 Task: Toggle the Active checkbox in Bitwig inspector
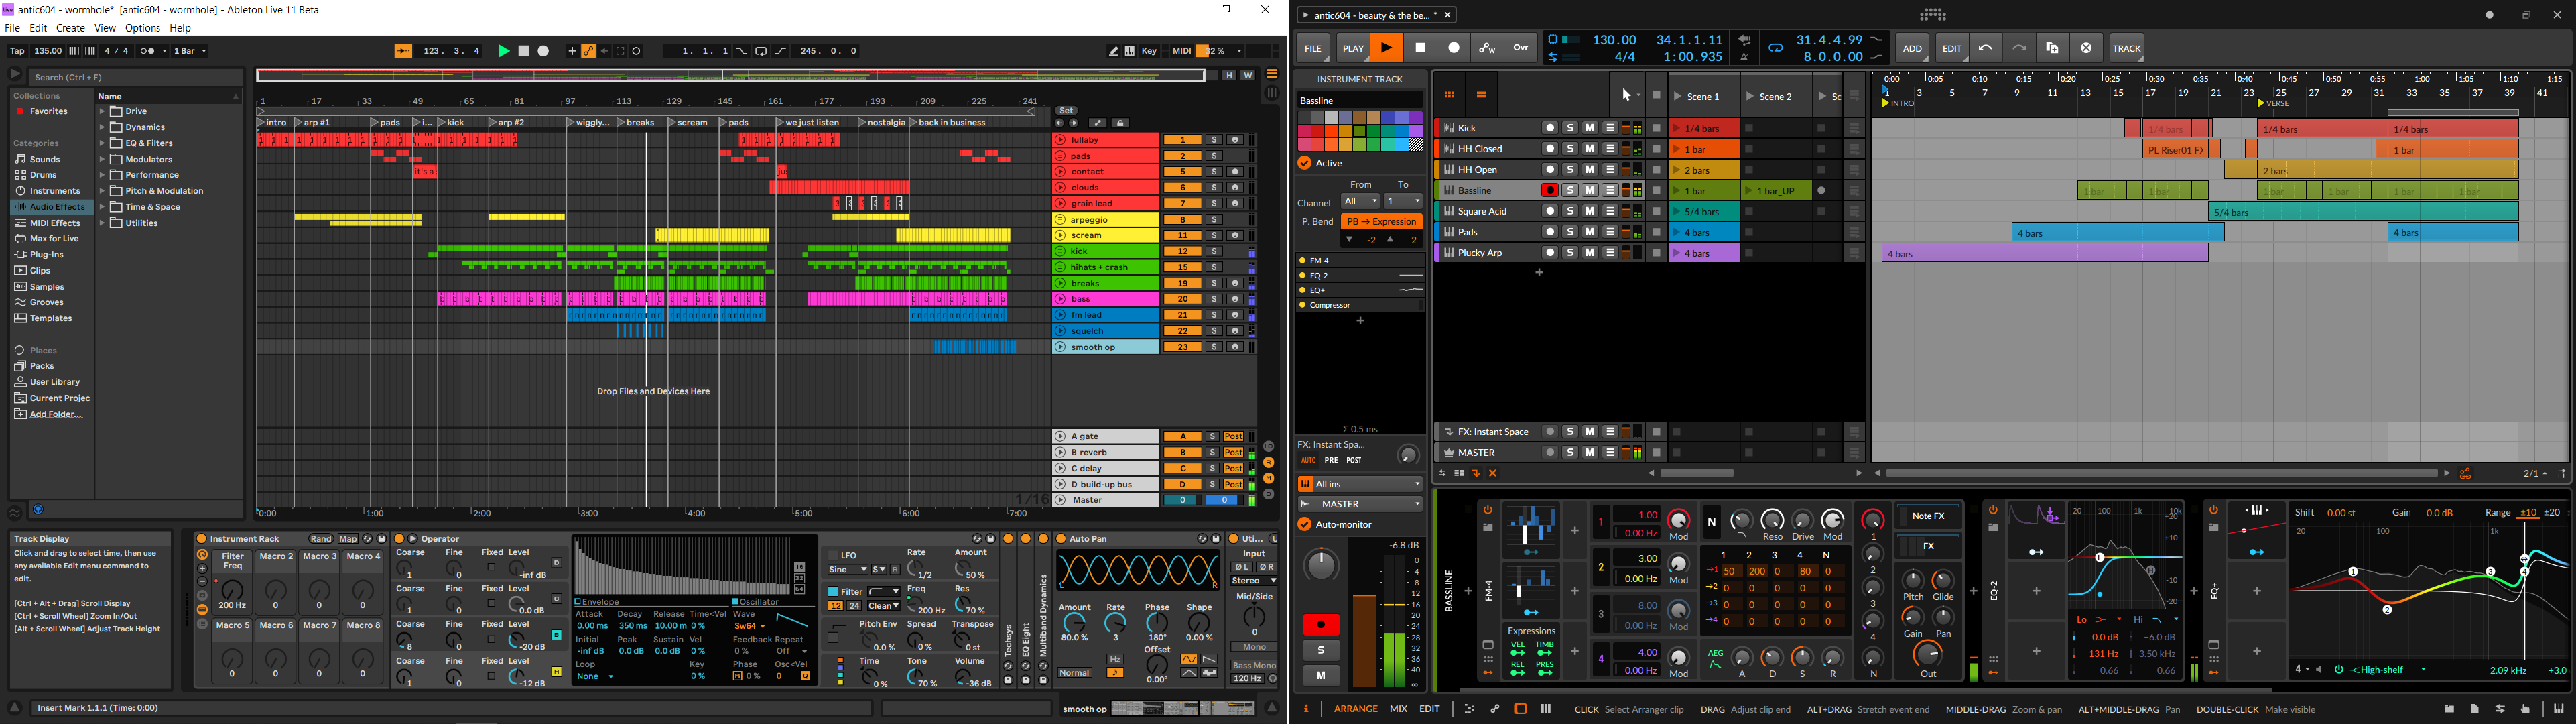(1304, 163)
